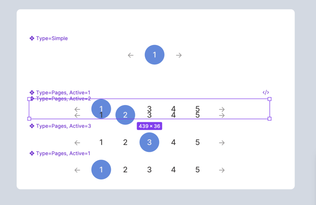Select bottom Type=Pages, Active=1 label
The height and width of the screenshot is (205, 316).
63,153
